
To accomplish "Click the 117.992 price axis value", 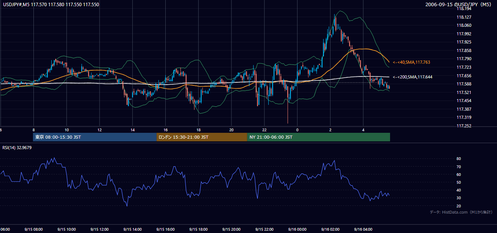I will tap(464, 34).
